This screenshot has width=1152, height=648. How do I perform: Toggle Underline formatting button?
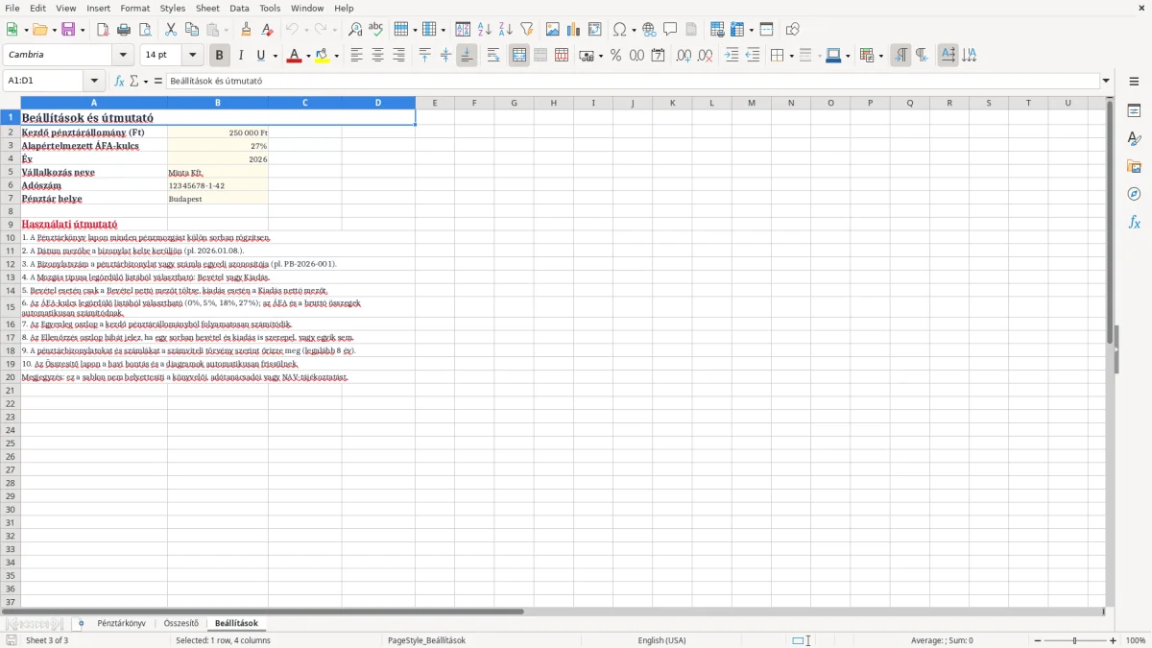pos(260,56)
